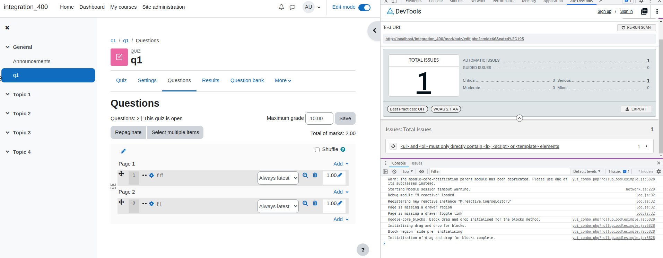Save the maximum grade

pos(345,118)
